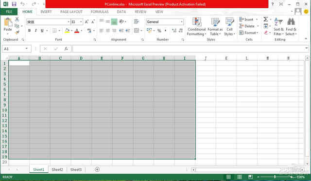Click the Fill down-arrow icon
Image resolution: width=311 pixels, height=181 pixels.
266,26
